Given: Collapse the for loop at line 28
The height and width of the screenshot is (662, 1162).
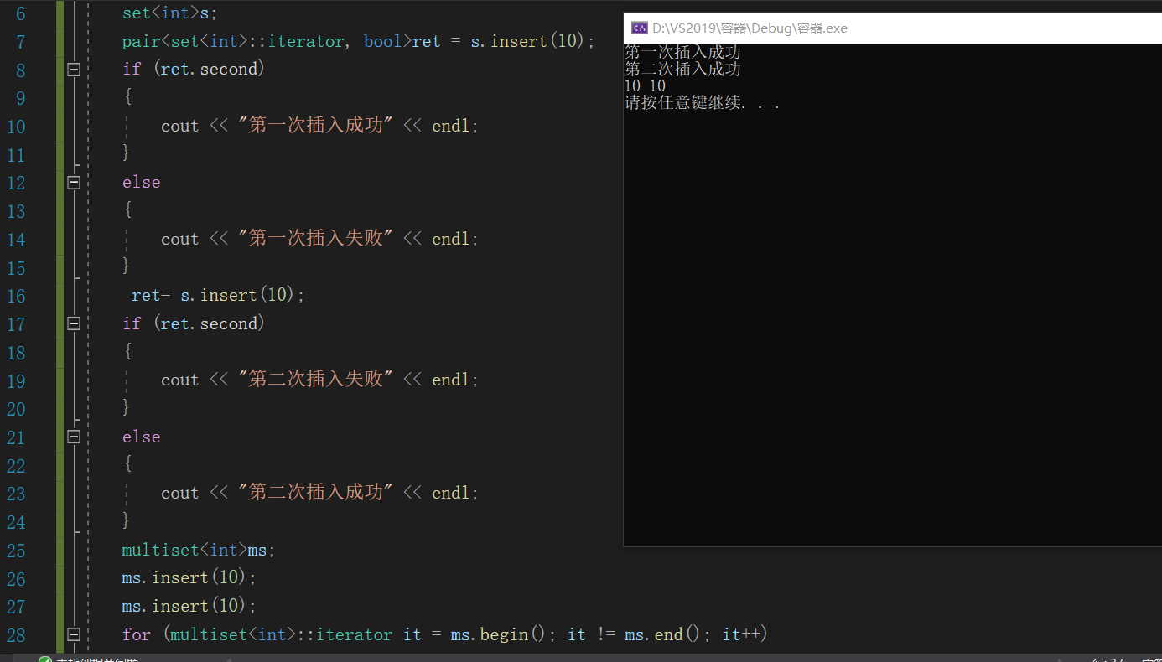Looking at the screenshot, I should click(73, 634).
